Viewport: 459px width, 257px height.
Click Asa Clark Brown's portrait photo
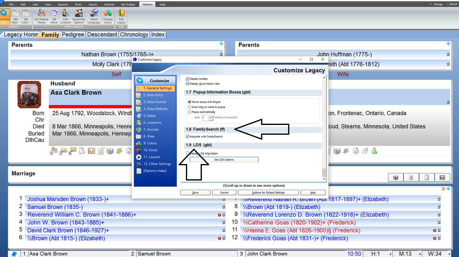coord(29,94)
